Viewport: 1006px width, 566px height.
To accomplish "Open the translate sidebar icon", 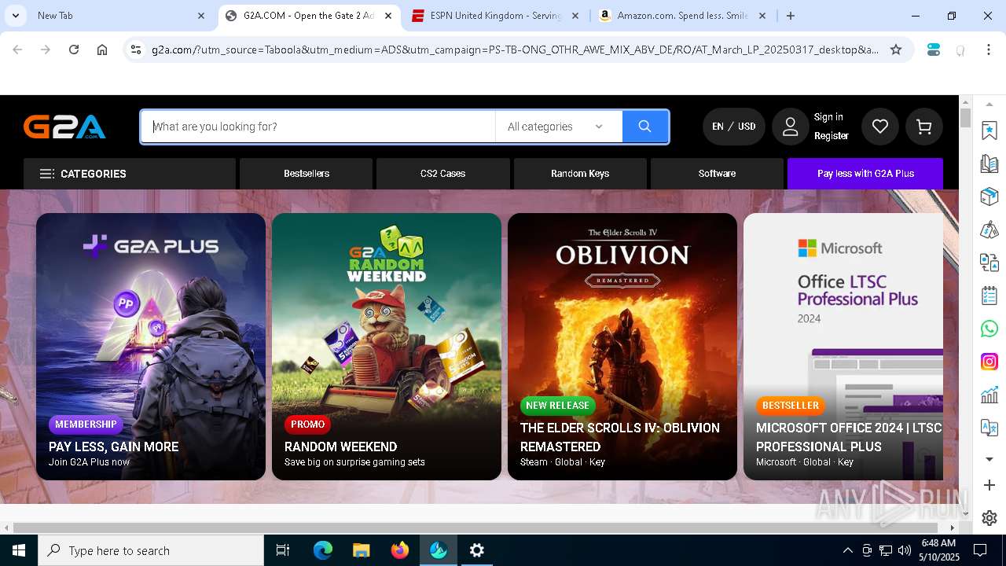I will point(989,428).
